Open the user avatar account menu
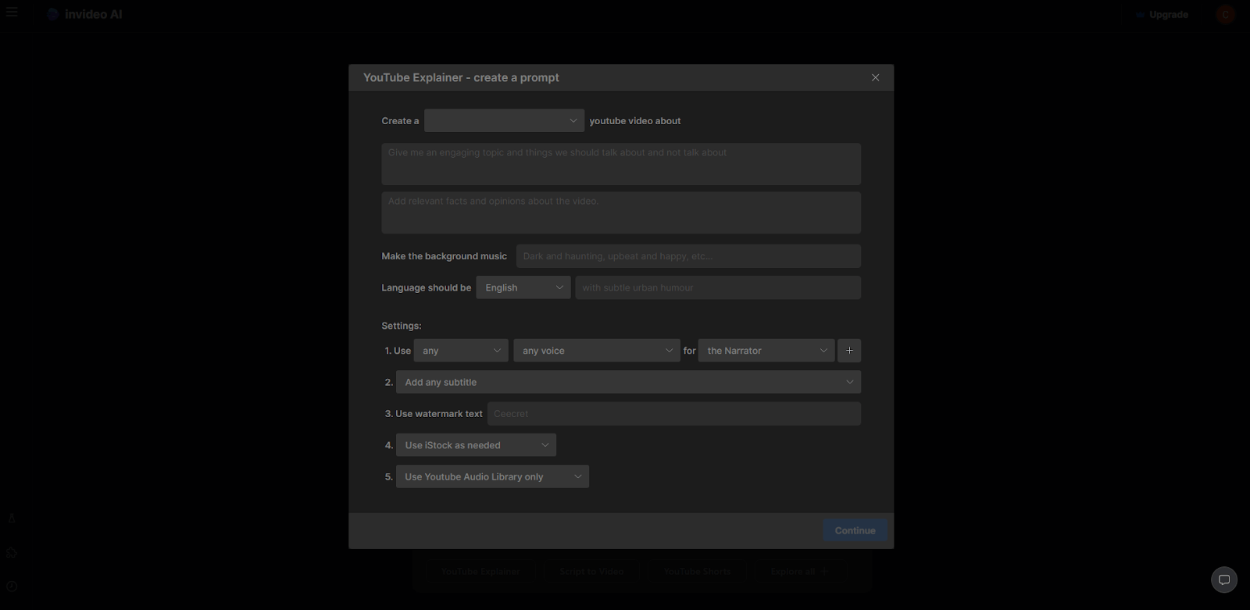 click(x=1225, y=14)
